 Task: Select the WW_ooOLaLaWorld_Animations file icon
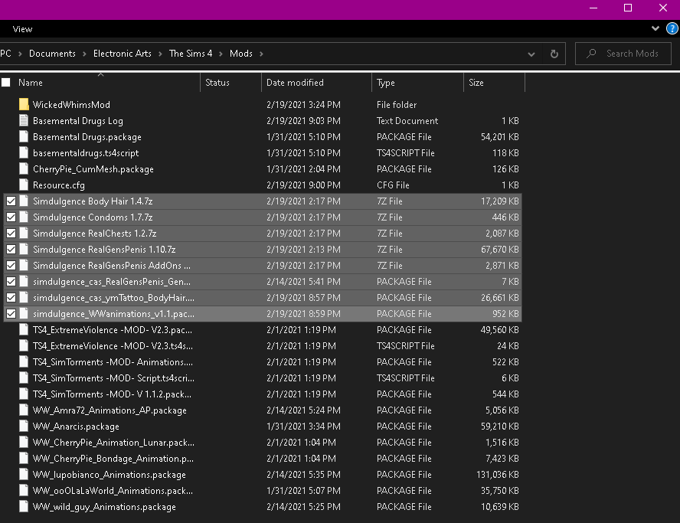point(25,491)
